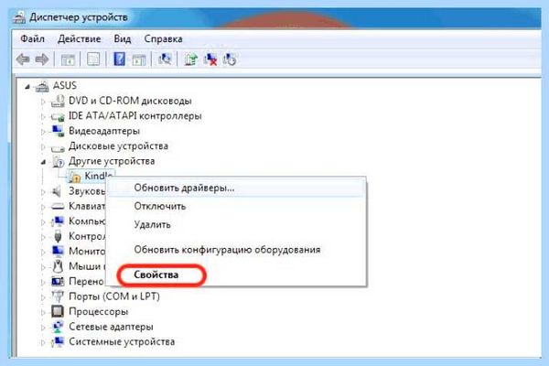Click the show console tree toolbar icon
The width and height of the screenshot is (549, 366).
click(x=68, y=59)
